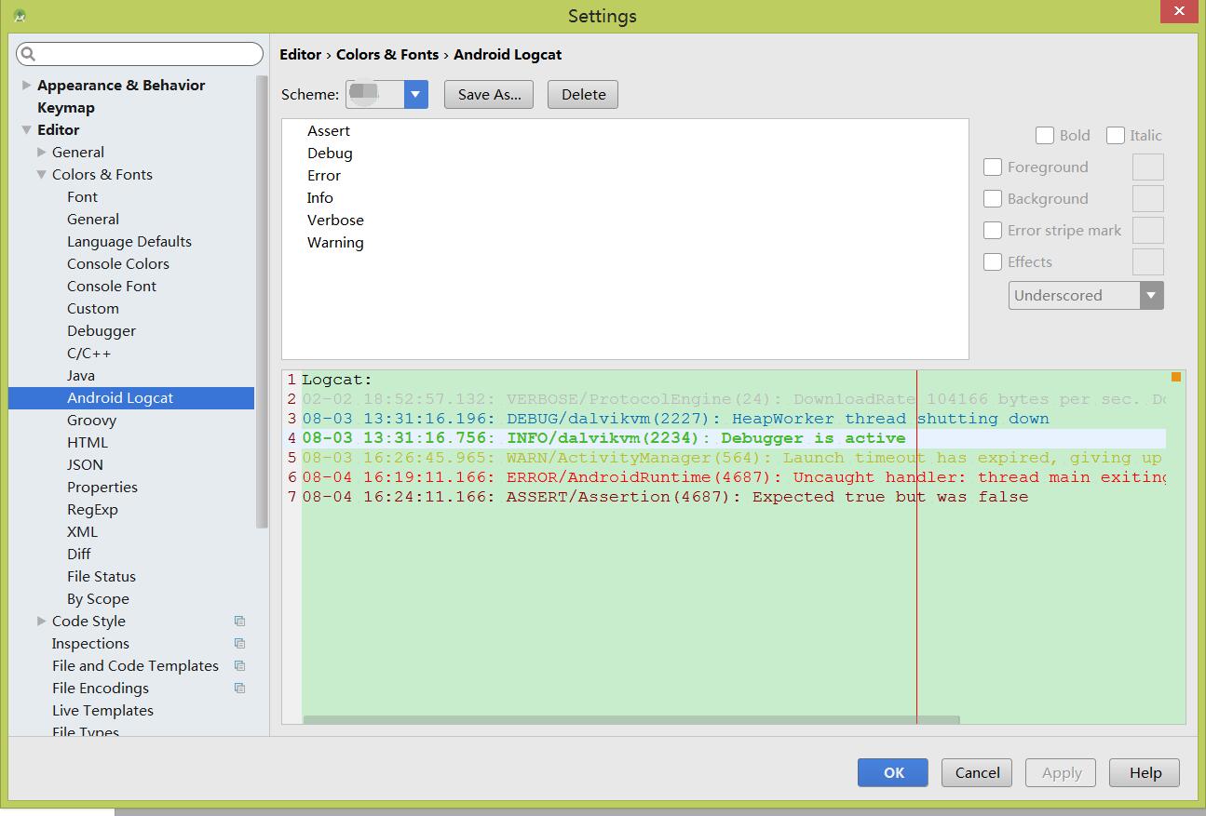
Task: Select Error in the Logcat list
Action: [x=324, y=176]
